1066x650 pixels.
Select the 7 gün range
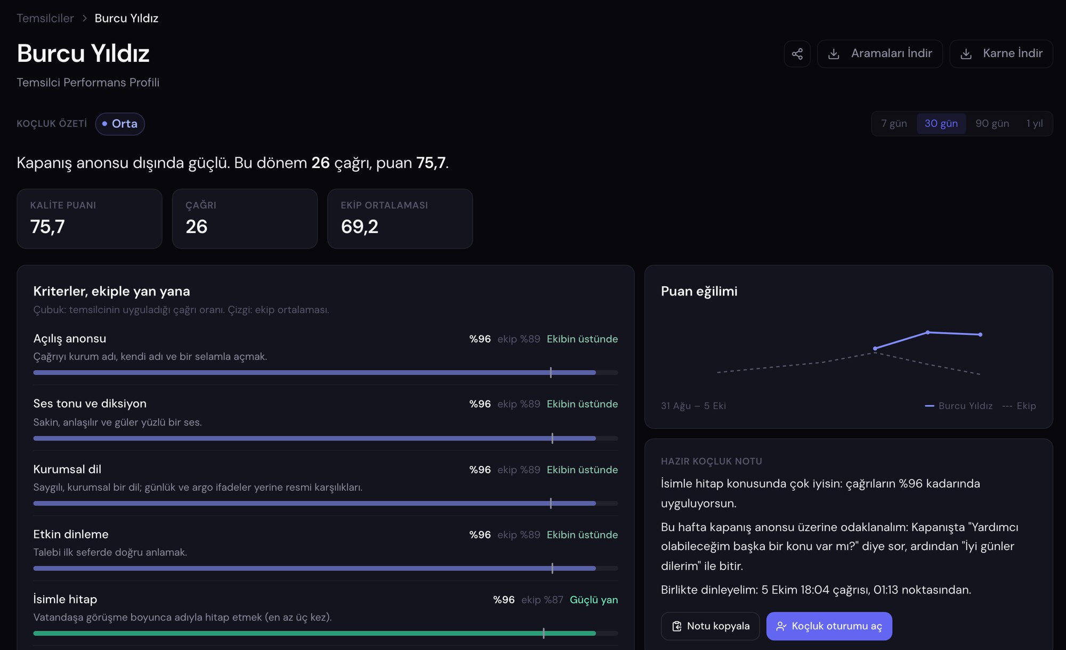[x=894, y=124]
